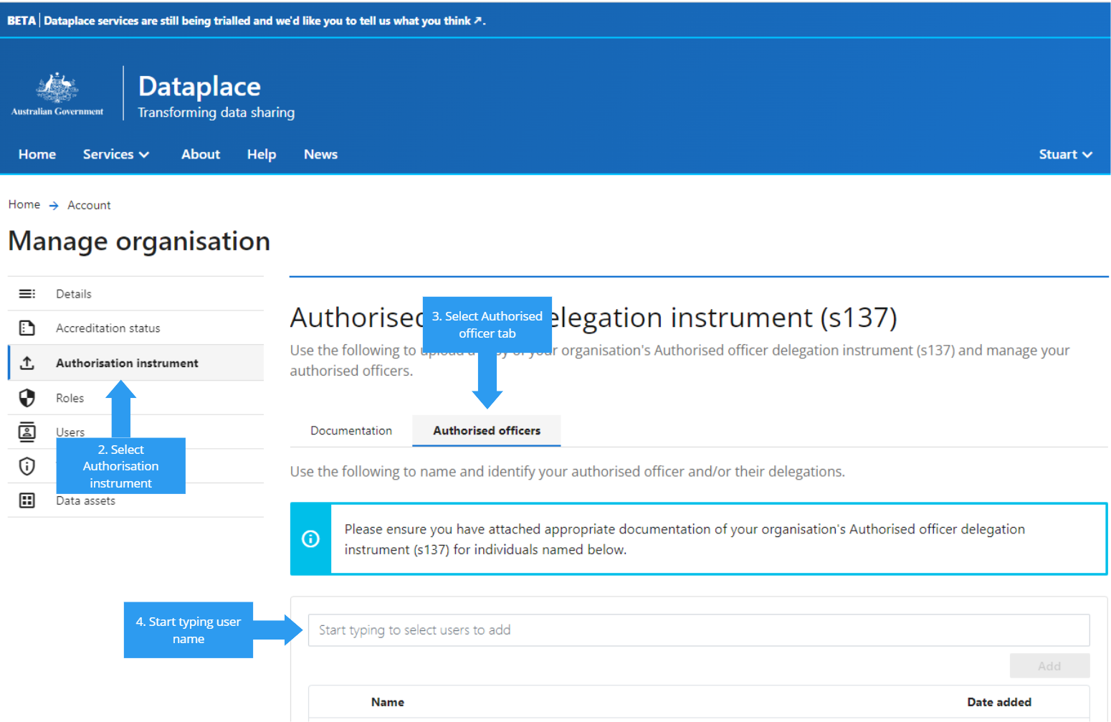
Task: Click the Manage organisation heading
Action: coord(139,242)
